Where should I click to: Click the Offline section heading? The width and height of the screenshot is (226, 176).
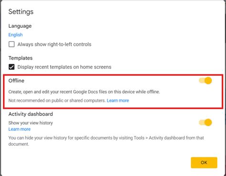click(16, 81)
